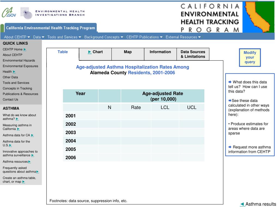Viewport: 279px width, 209px height.
Task: Open 'Frequently asked questions about asthma' link
Action: click(x=19, y=170)
